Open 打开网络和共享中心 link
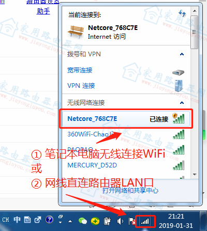Screen dimensions: 207x231 click(x=130, y=190)
